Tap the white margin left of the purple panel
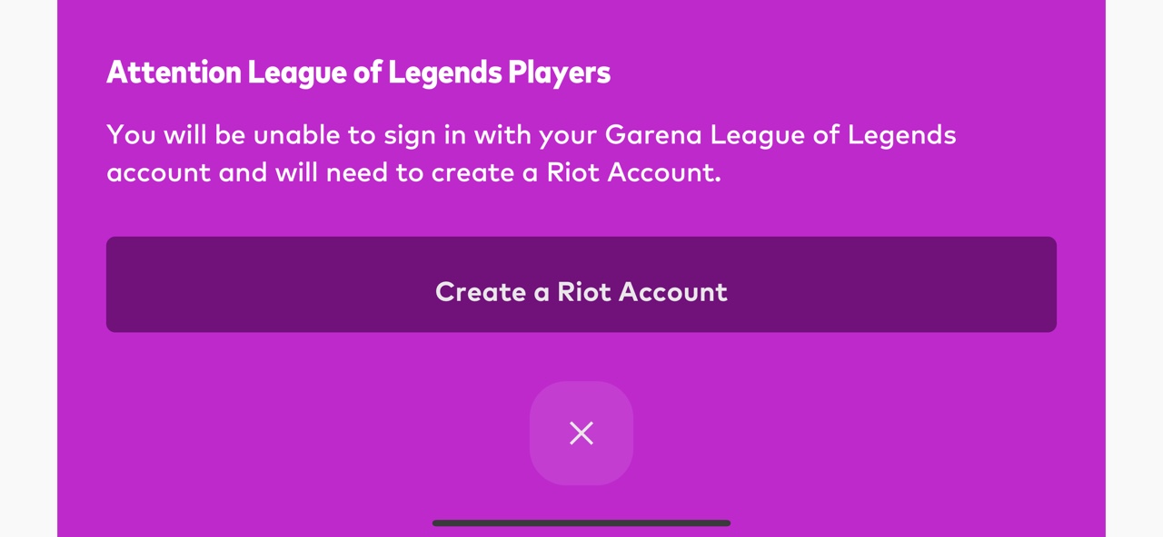The image size is (1163, 537). pos(28,268)
